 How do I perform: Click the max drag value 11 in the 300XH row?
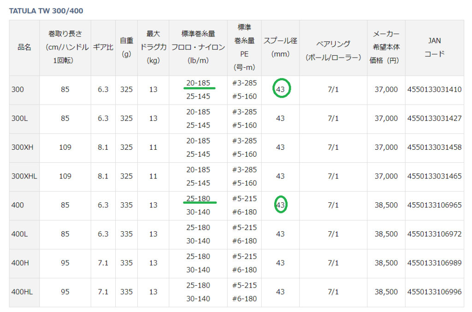pyautogui.click(x=153, y=147)
